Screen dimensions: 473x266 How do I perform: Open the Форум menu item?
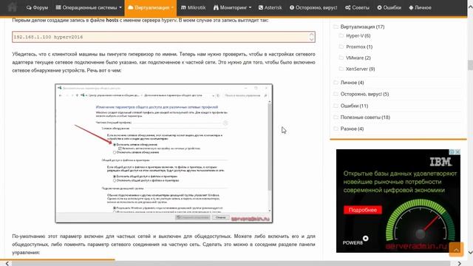point(37,7)
